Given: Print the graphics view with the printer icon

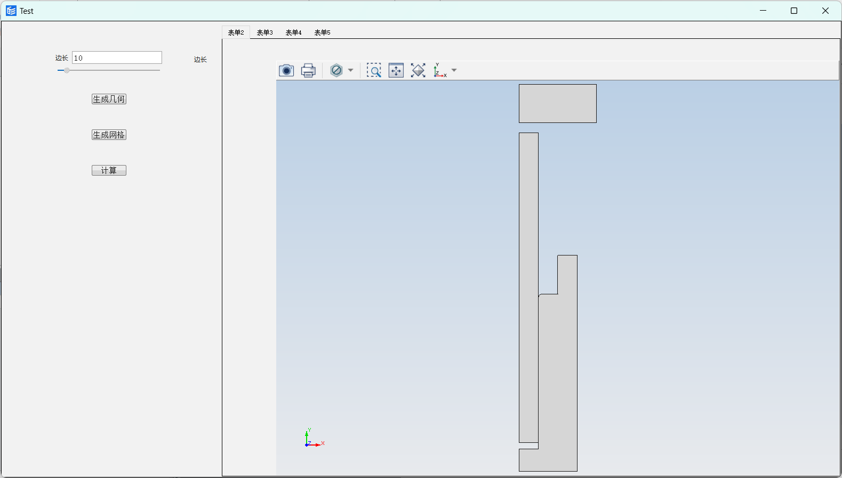Looking at the screenshot, I should click(x=308, y=70).
